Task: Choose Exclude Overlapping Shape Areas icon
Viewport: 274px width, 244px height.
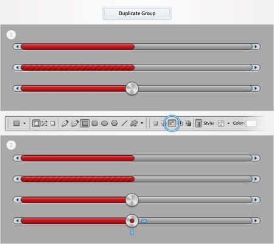Action: click(188, 123)
